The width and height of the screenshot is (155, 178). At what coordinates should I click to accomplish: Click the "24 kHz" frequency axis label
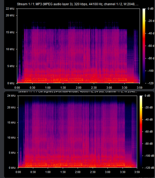[x=11, y=96]
